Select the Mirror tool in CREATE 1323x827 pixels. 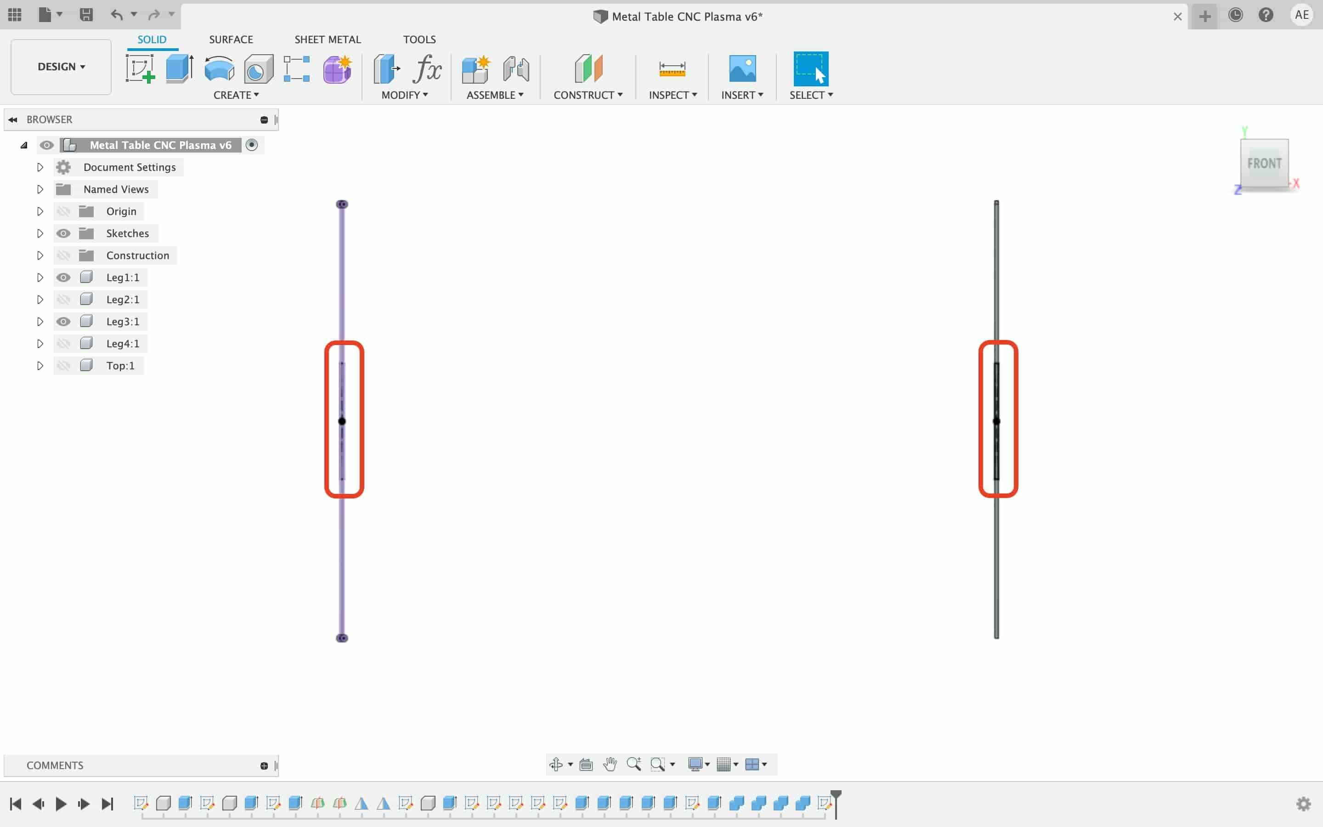(x=235, y=94)
